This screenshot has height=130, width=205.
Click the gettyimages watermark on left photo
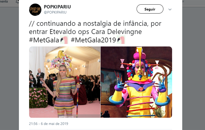click(x=66, y=117)
